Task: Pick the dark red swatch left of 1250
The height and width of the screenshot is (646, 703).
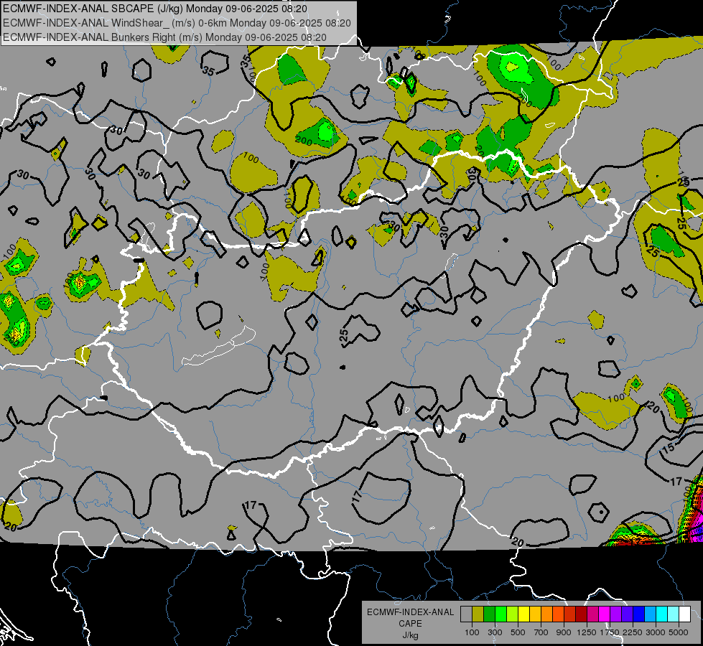Action: pos(581,614)
